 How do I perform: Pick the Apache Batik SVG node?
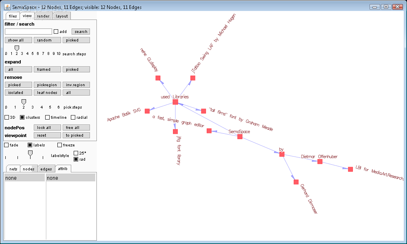pos(147,111)
